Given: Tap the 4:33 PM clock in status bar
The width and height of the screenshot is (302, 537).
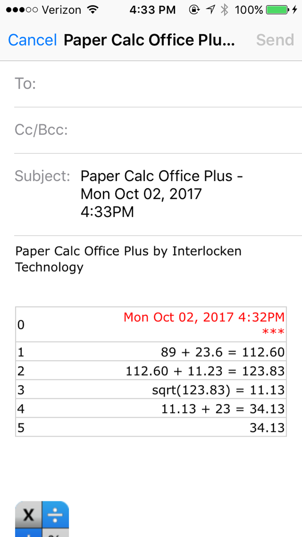Looking at the screenshot, I should (x=153, y=10).
